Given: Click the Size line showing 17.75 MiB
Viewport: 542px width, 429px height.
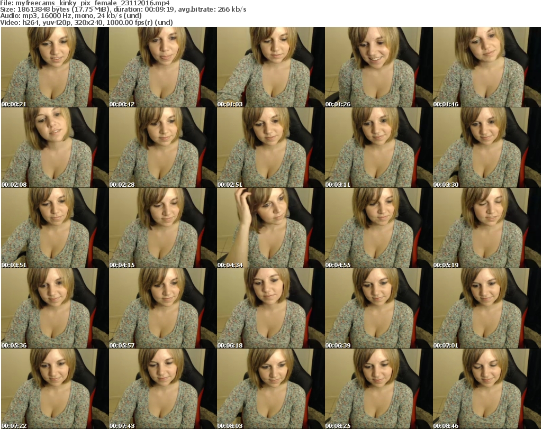Looking at the screenshot, I should pyautogui.click(x=123, y=10).
